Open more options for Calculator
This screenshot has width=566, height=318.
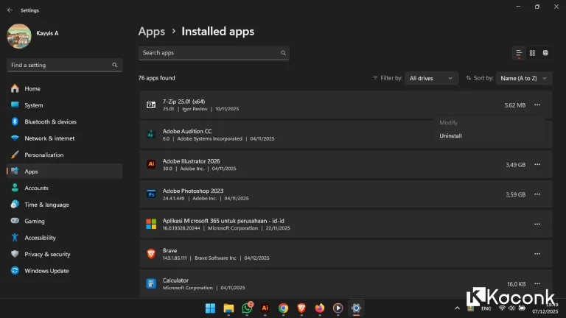[x=537, y=283]
